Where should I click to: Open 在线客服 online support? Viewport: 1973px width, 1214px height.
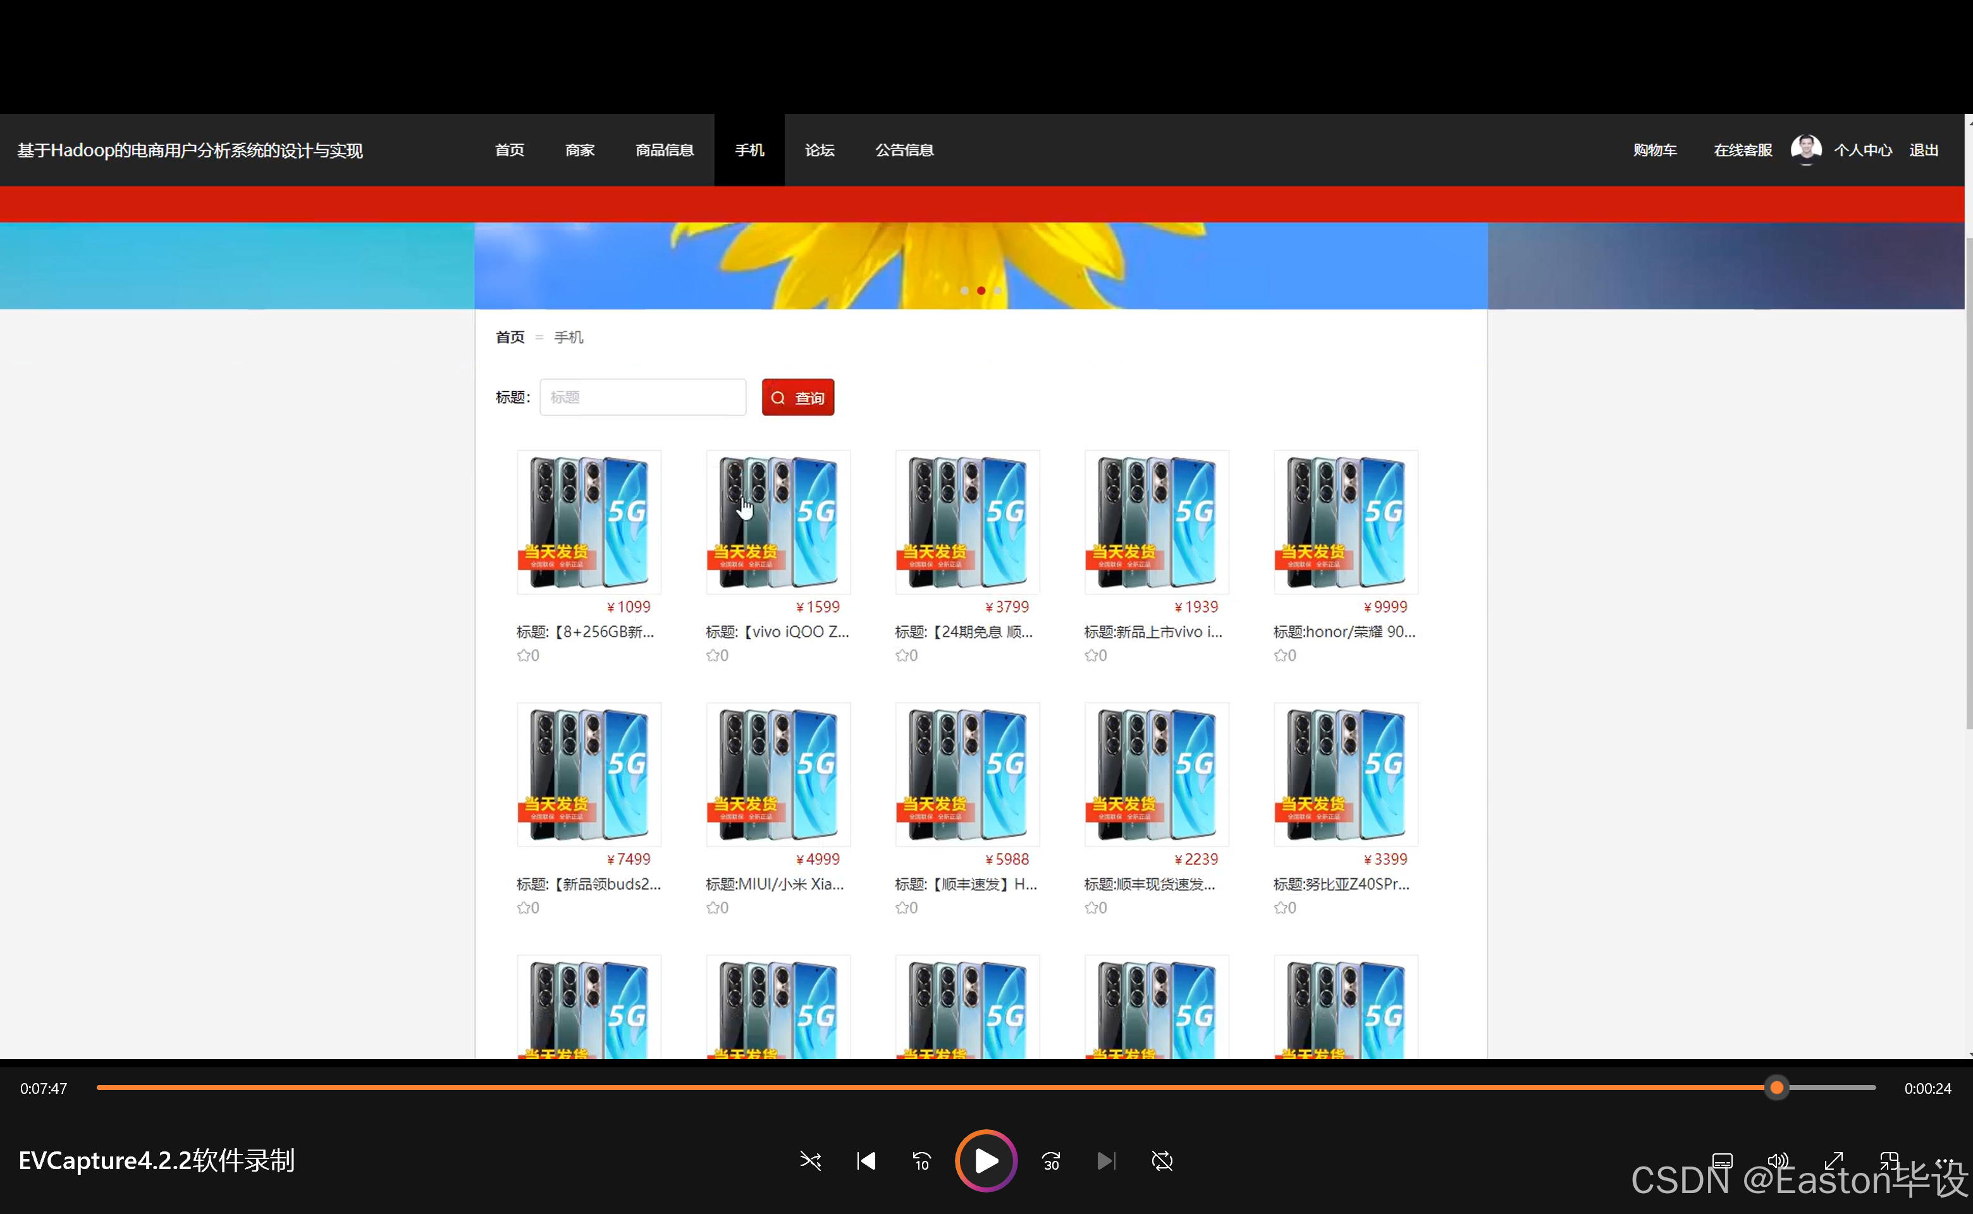1743,150
